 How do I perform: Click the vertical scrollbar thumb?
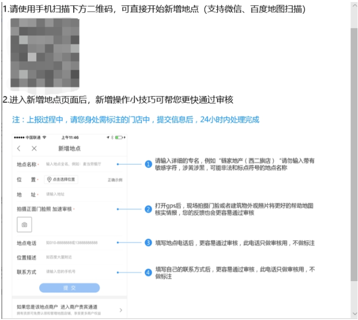[354, 155]
